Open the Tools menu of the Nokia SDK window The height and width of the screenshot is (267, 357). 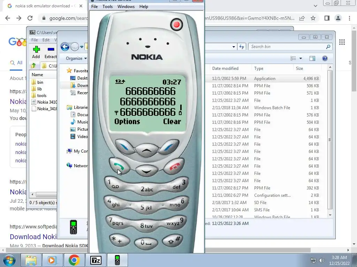click(x=107, y=7)
